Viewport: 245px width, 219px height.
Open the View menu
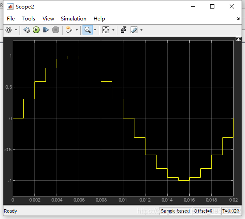point(48,19)
